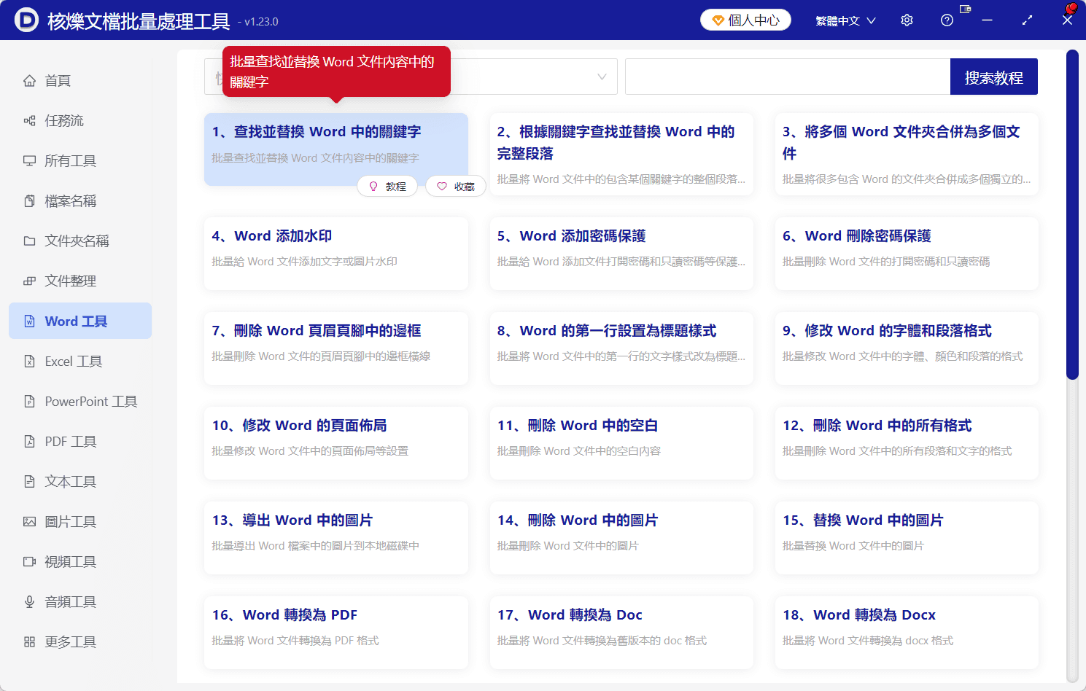Open card 16 Word 轉換為 PDF
The image size is (1086, 691).
(336, 633)
